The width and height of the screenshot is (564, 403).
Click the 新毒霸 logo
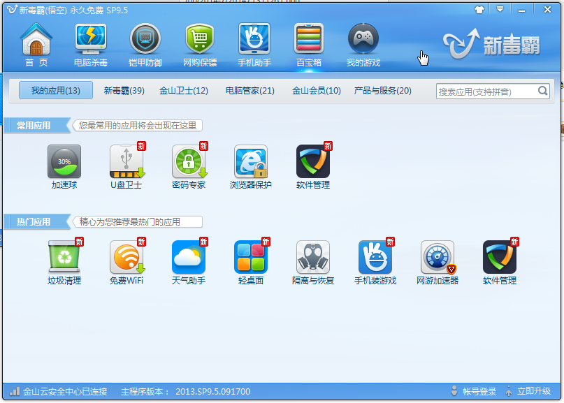(491, 44)
